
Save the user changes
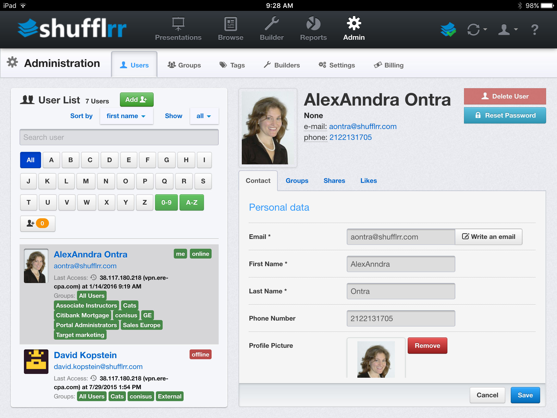click(x=525, y=395)
